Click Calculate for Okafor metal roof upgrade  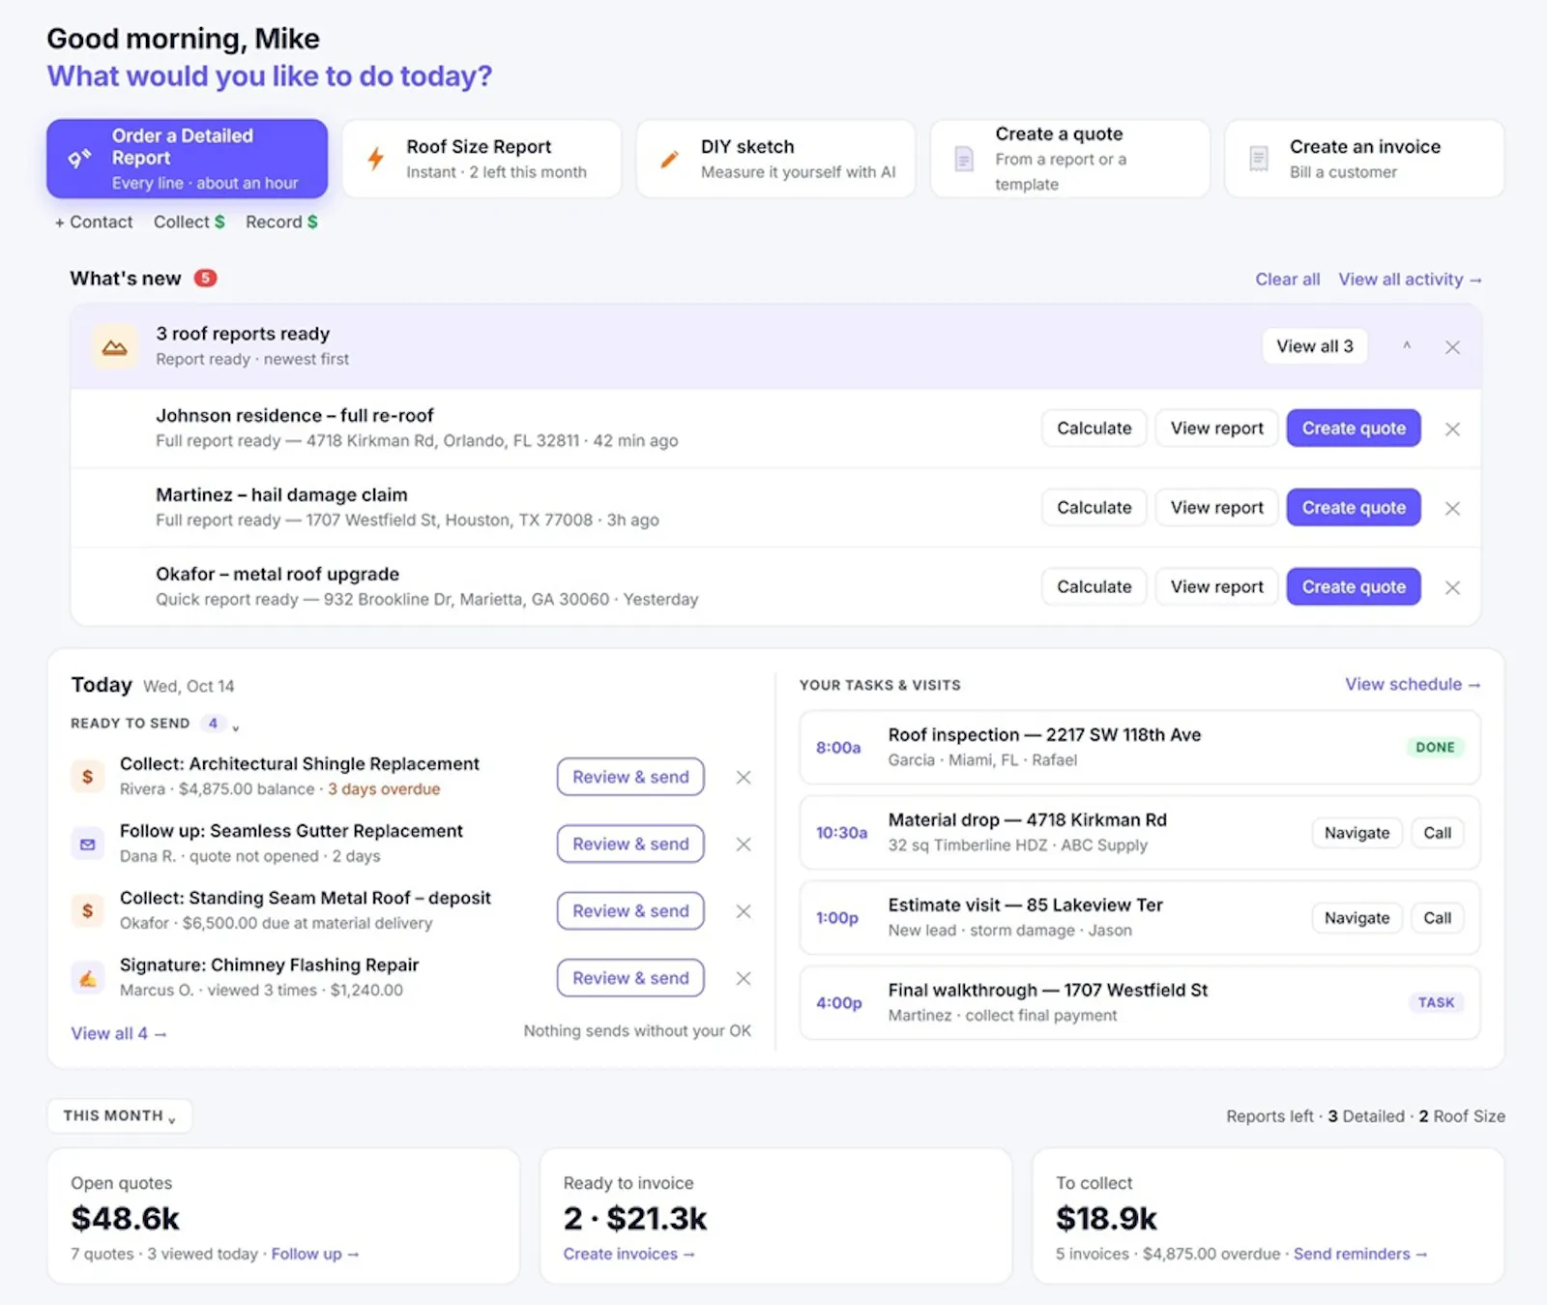pos(1095,587)
